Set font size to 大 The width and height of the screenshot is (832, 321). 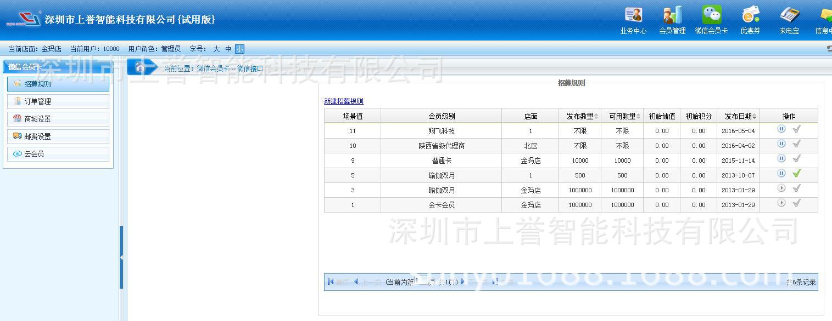click(x=216, y=49)
